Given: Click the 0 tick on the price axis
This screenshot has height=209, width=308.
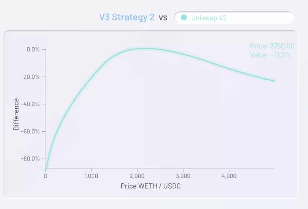Looking at the screenshot, I should click(45, 176).
